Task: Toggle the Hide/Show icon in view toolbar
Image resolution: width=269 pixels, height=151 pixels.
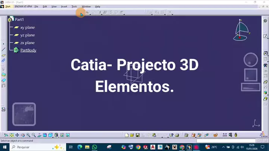Action: (62, 135)
